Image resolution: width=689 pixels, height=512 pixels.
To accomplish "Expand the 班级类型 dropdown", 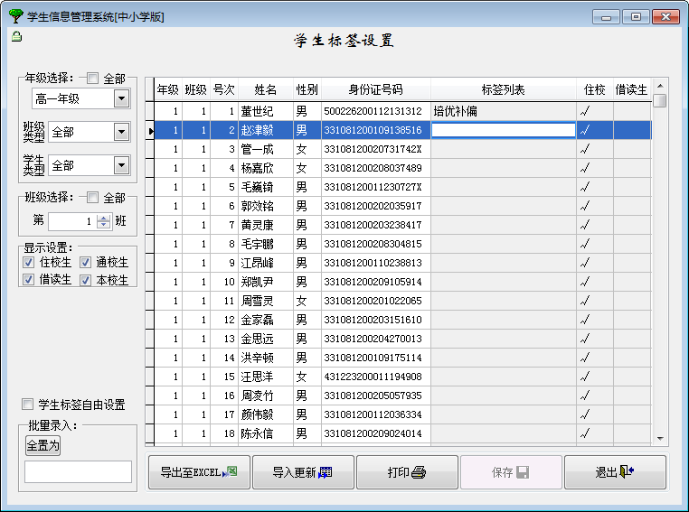I will pyautogui.click(x=121, y=132).
